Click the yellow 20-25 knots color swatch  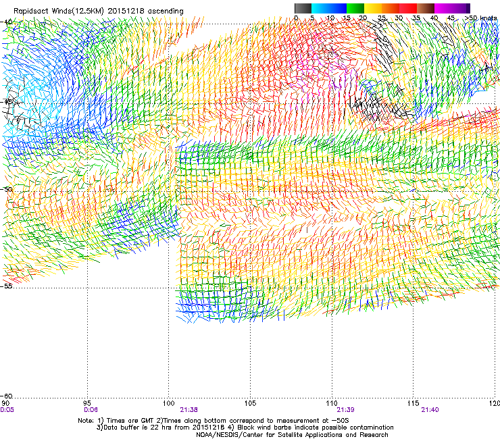[x=373, y=8]
